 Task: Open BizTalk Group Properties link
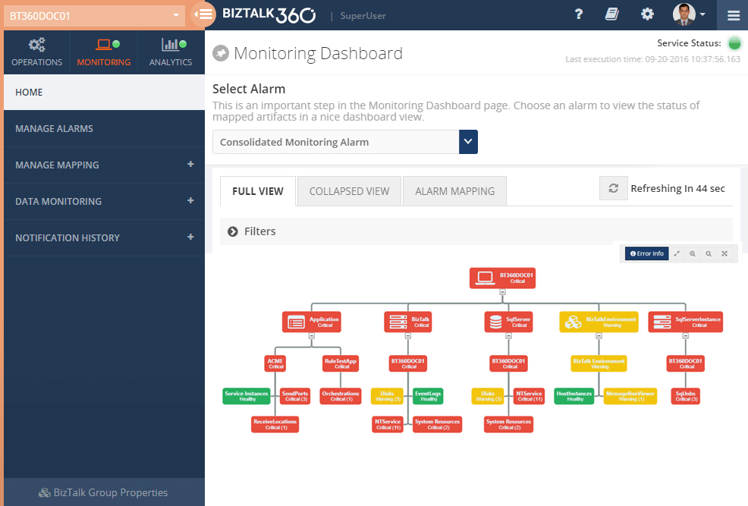coord(104,492)
